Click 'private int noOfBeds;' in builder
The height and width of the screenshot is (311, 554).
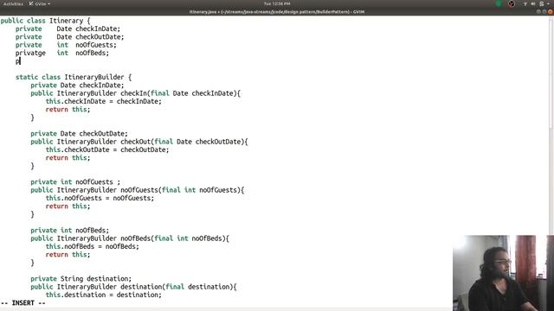[69, 231]
